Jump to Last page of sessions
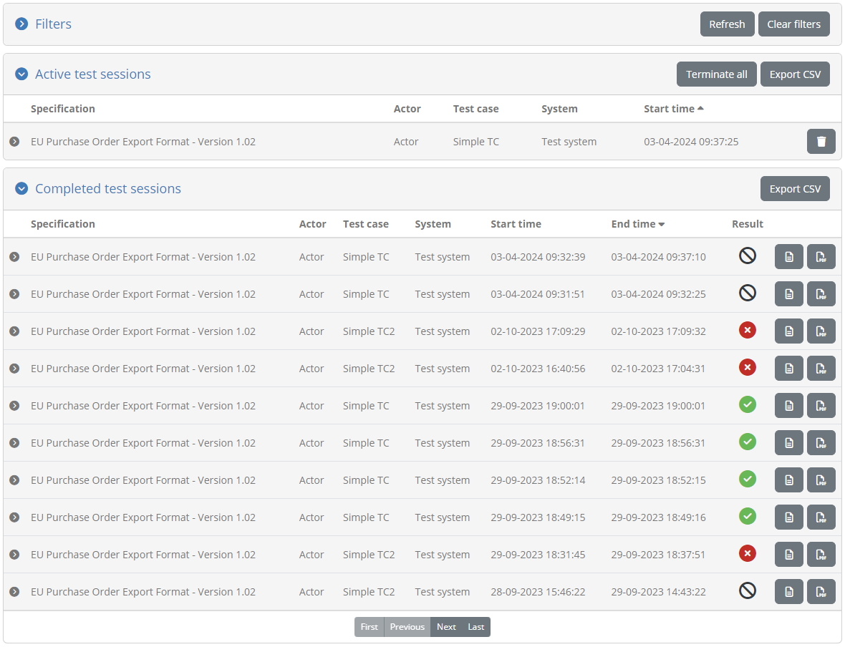845x647 pixels. 476,627
